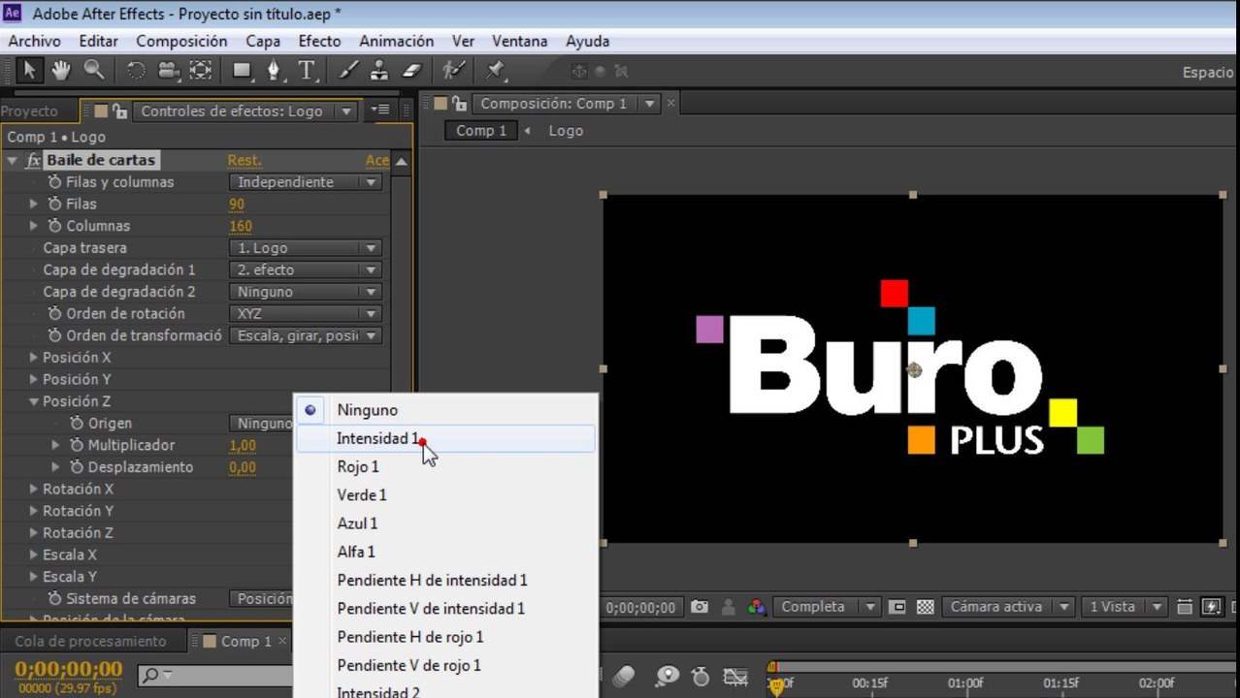Open 1 Vista layout dropdown
This screenshot has width=1240, height=698.
pyautogui.click(x=1124, y=607)
